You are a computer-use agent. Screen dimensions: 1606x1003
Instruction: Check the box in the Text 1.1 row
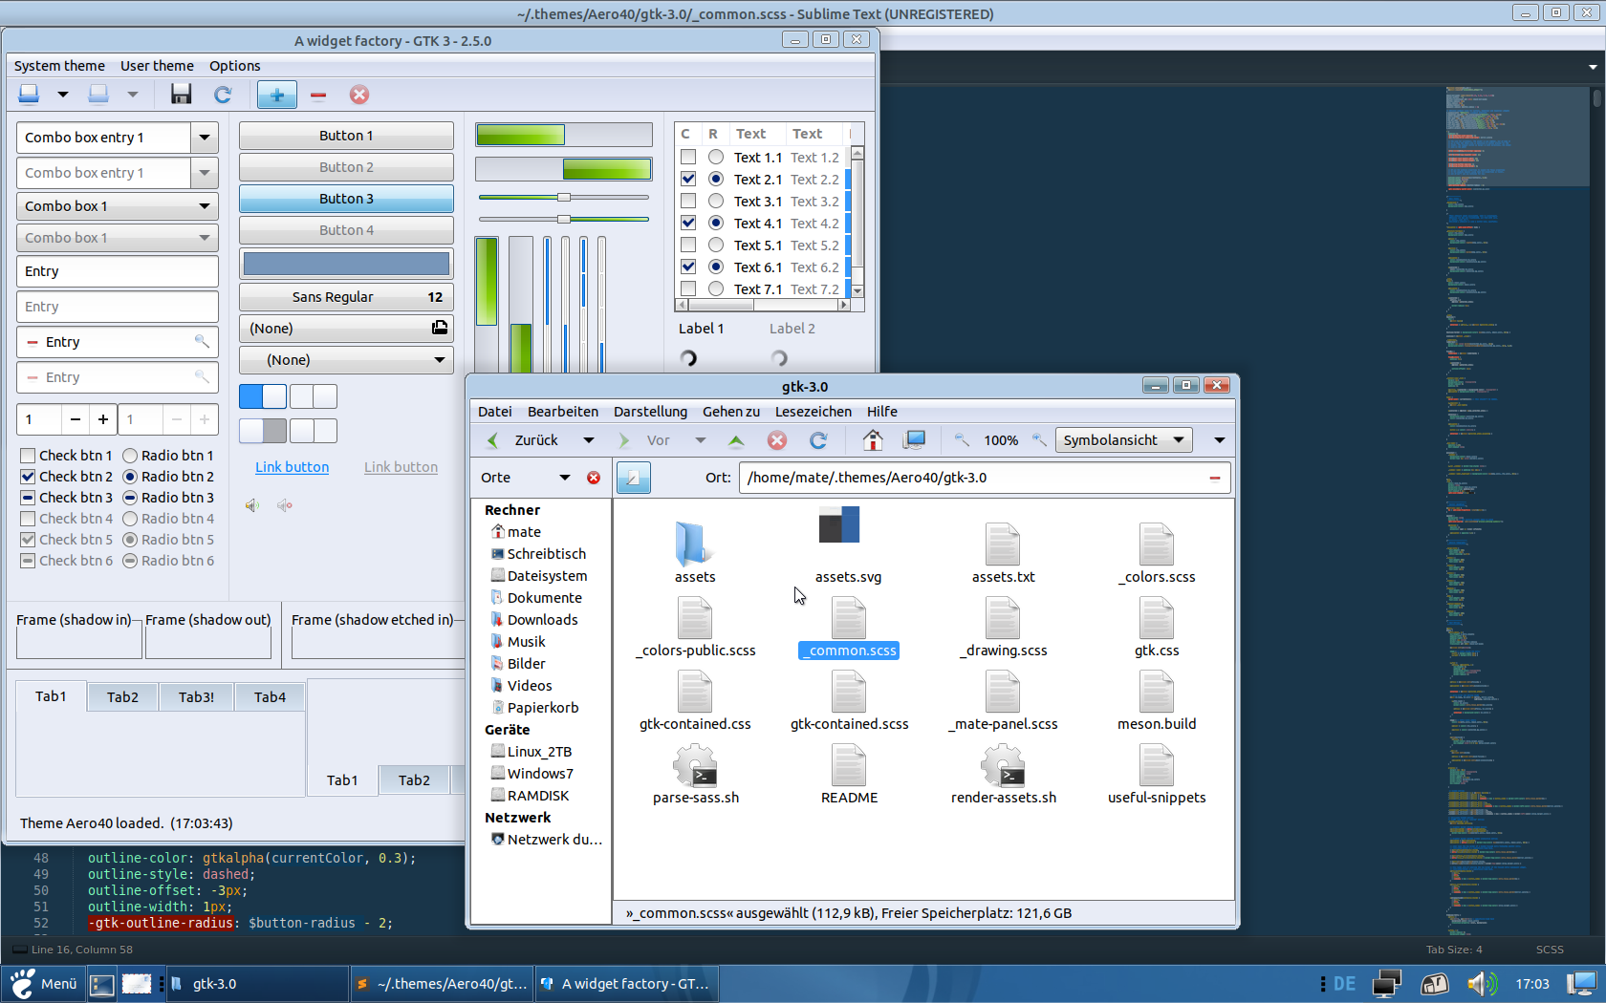coord(688,157)
